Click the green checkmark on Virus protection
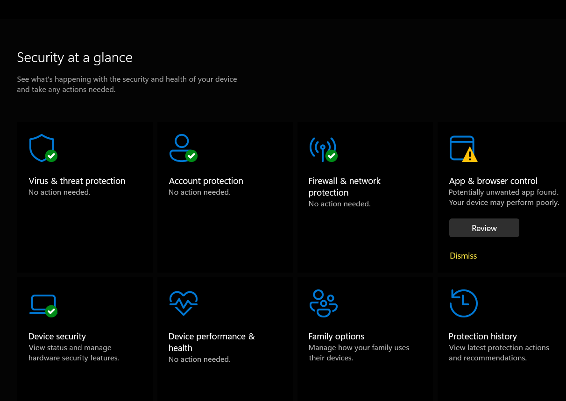Viewport: 566px width, 401px height. click(x=51, y=155)
